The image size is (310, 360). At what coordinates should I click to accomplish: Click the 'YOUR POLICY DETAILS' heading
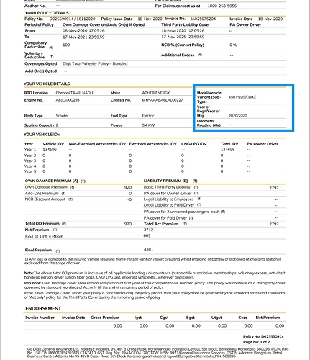point(47,13)
